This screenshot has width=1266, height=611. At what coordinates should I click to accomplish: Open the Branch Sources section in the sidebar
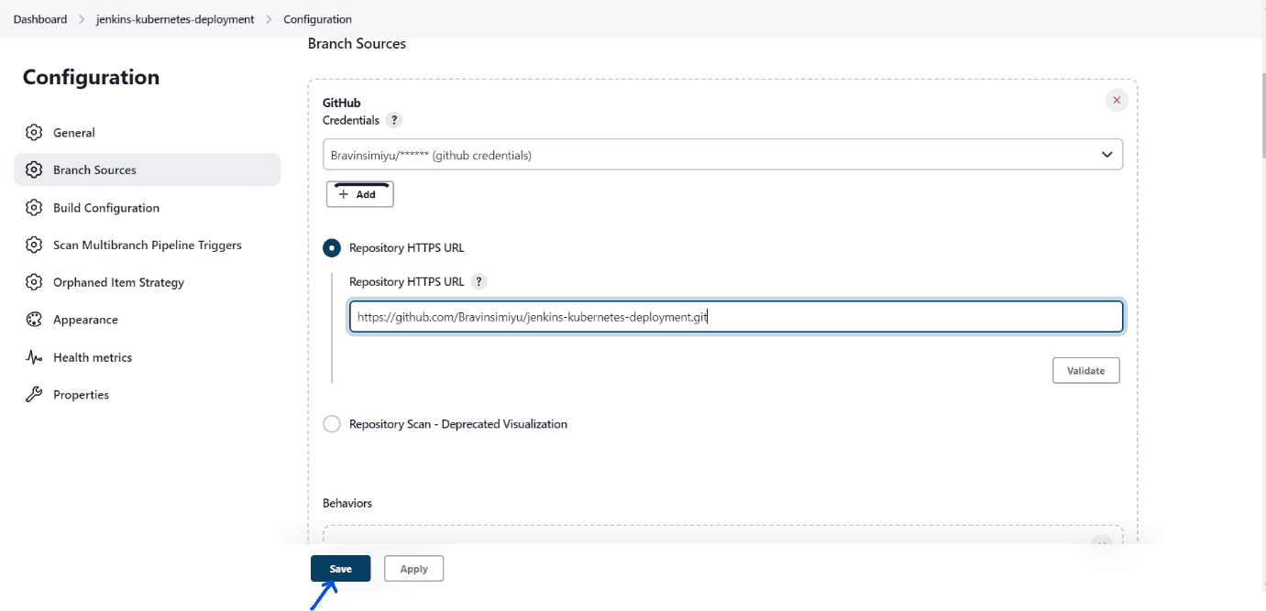tap(147, 169)
